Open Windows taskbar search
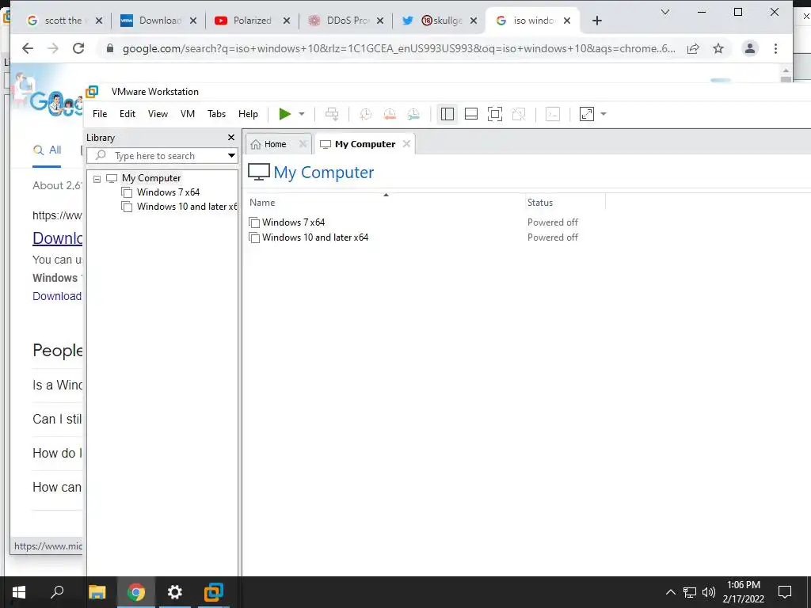 pyautogui.click(x=57, y=592)
